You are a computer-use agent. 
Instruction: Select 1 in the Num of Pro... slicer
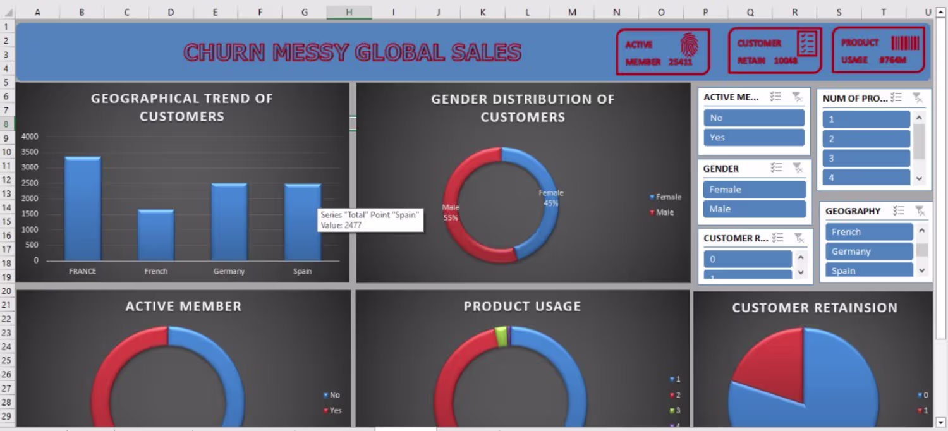866,119
